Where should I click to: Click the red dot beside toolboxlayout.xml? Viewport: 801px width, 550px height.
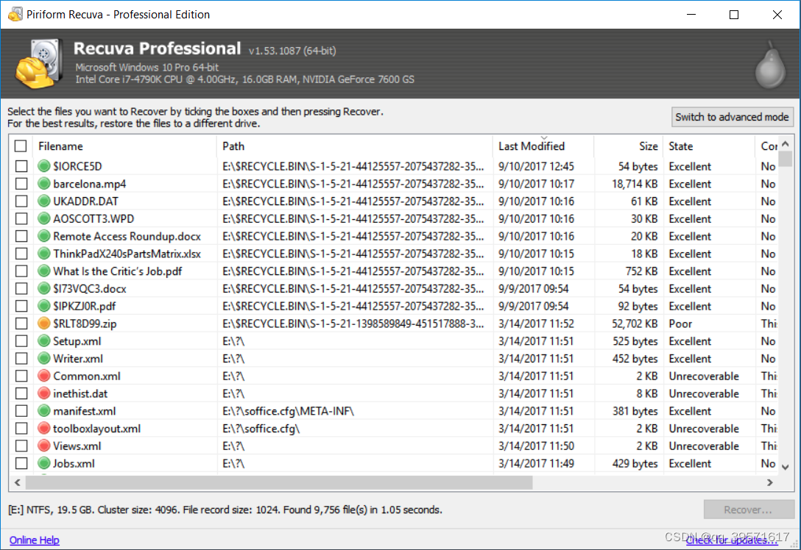click(44, 429)
